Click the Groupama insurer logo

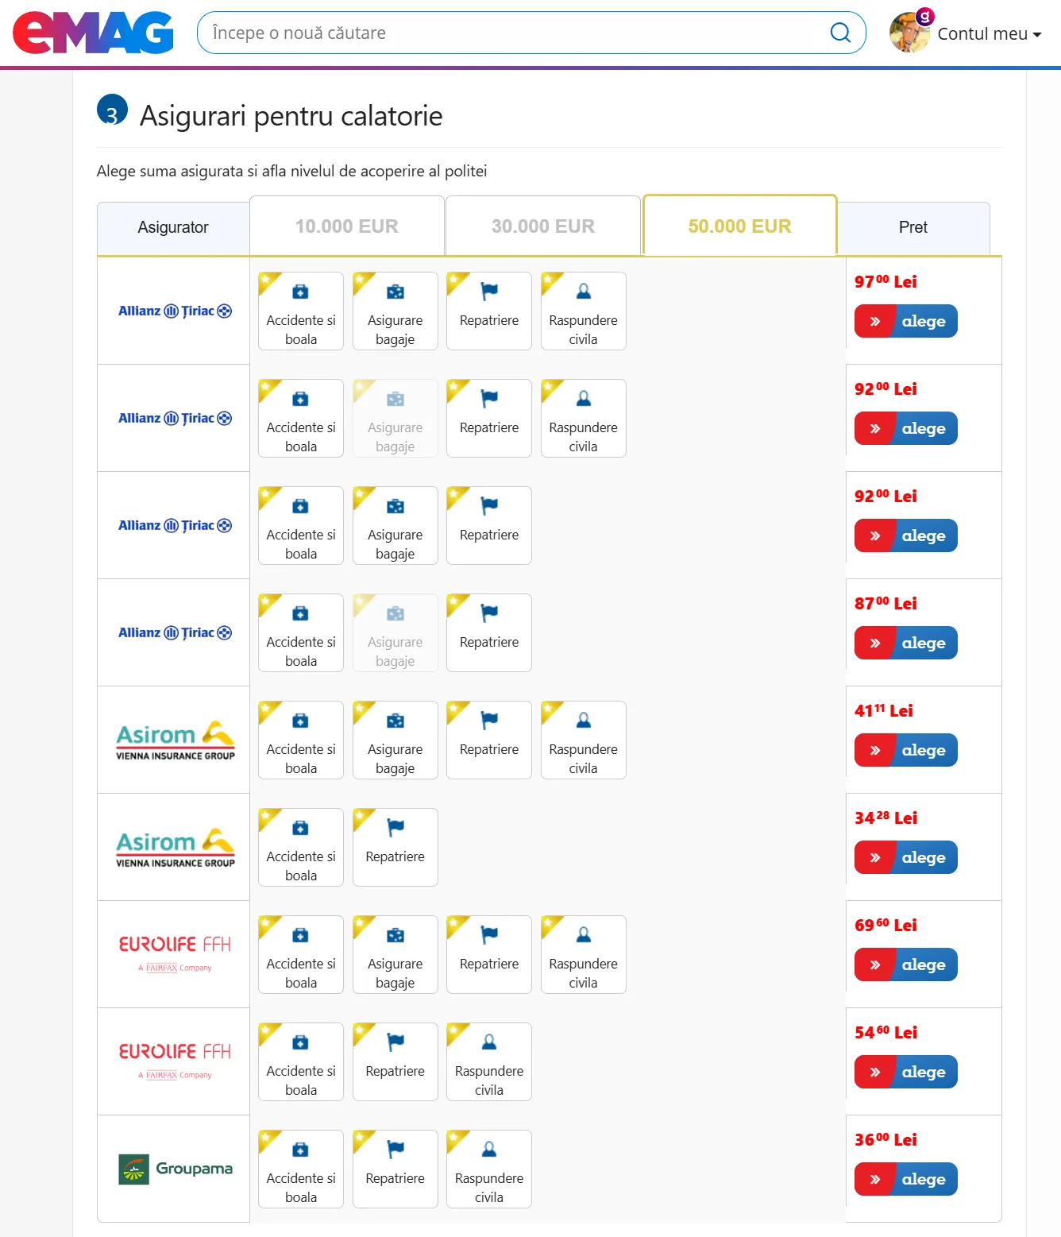point(176,1169)
